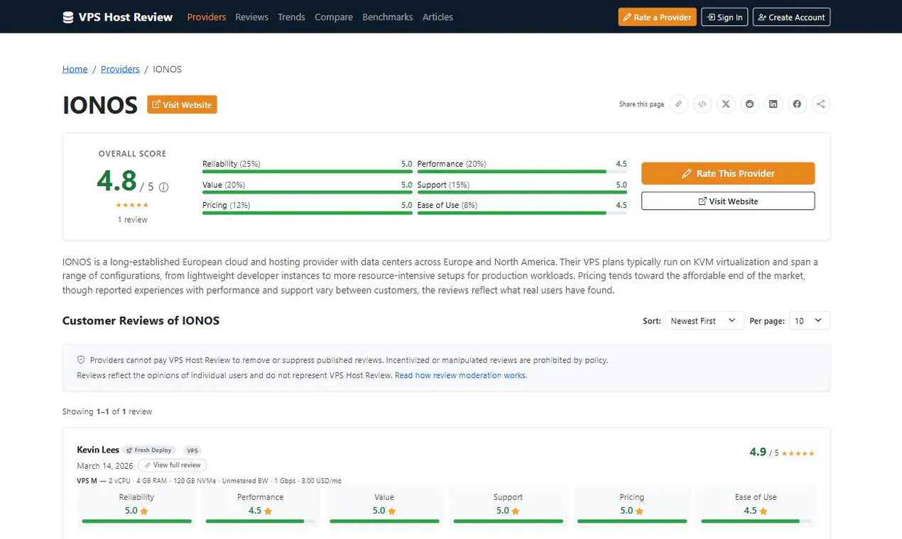Open the Reviews nav item
The height and width of the screenshot is (539, 902).
251,17
